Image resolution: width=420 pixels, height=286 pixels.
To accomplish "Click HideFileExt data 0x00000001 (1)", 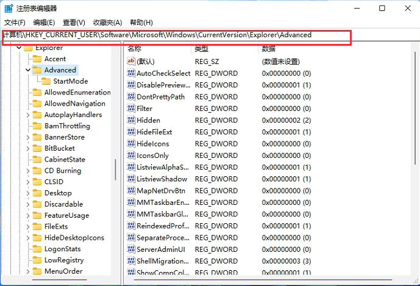I will pos(287,132).
